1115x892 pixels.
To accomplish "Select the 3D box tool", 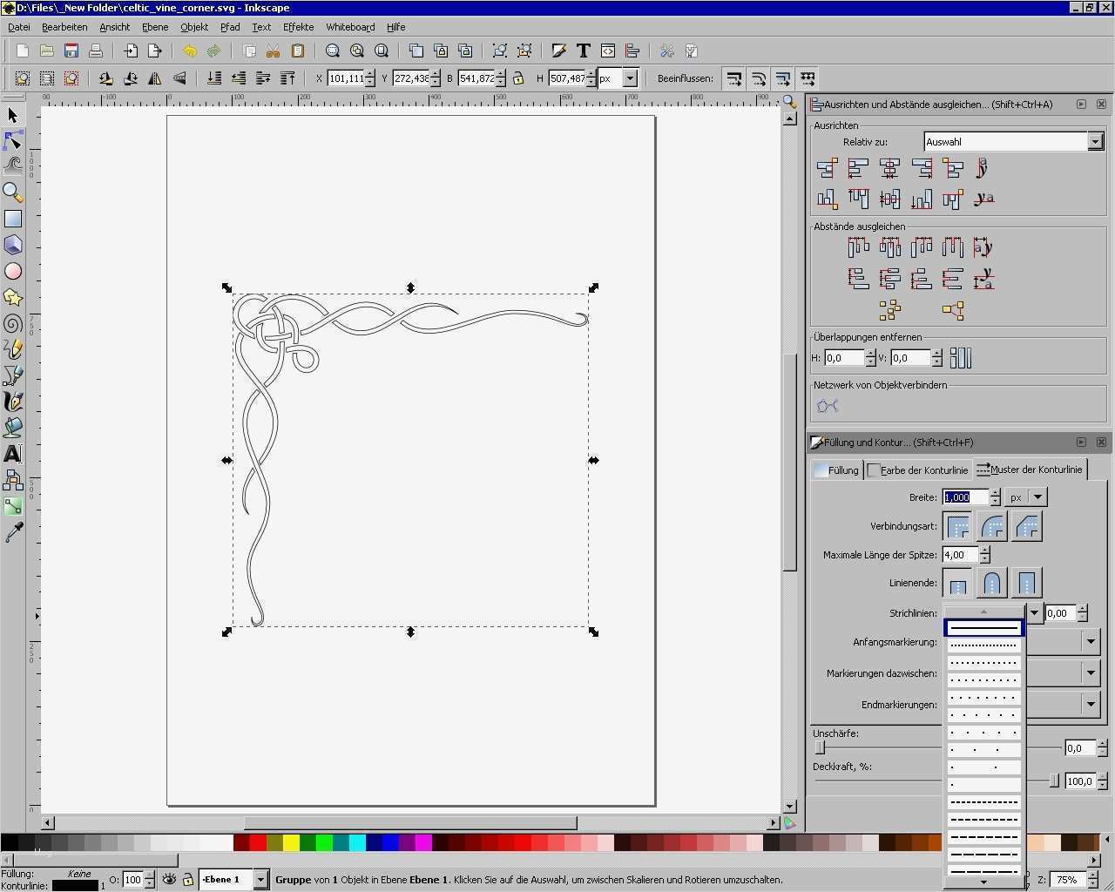I will coord(13,245).
